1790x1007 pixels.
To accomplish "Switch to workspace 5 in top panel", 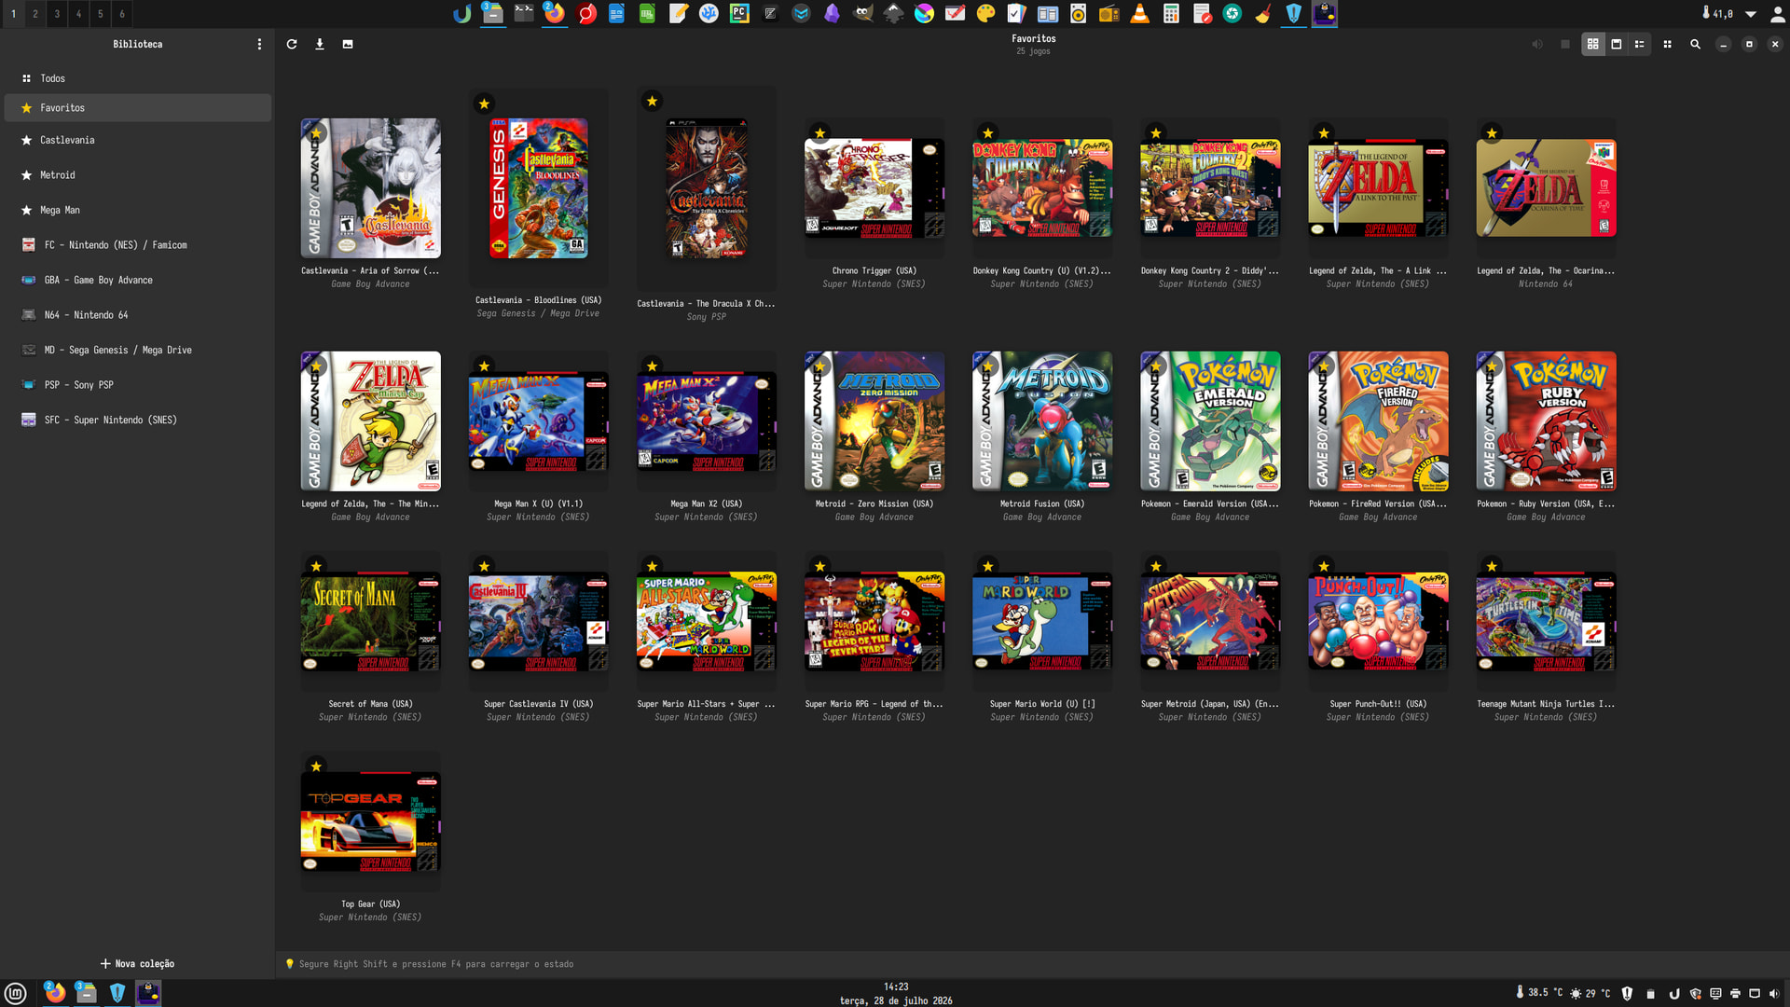I will (x=101, y=14).
